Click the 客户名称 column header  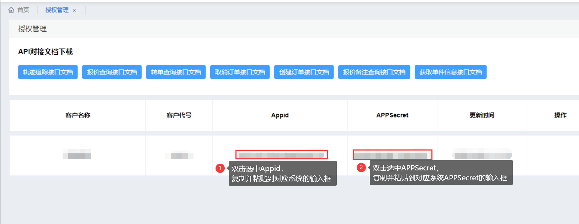78,115
